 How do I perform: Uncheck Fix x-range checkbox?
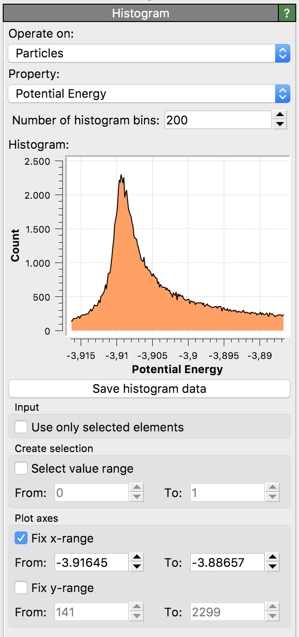tap(21, 538)
